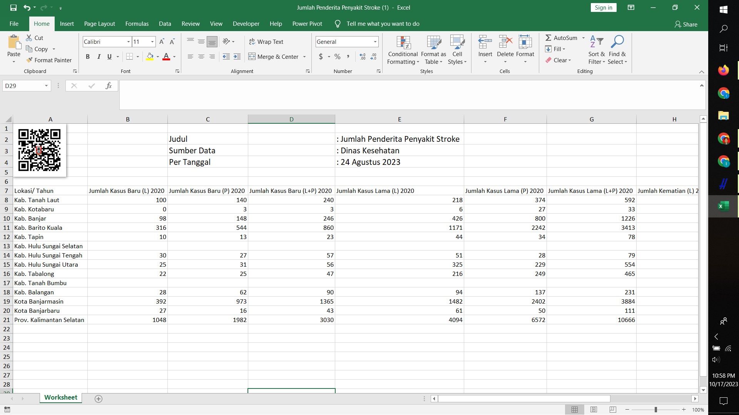Click the Format Painter brush icon
Viewport: 739px width, 415px height.
click(29, 60)
